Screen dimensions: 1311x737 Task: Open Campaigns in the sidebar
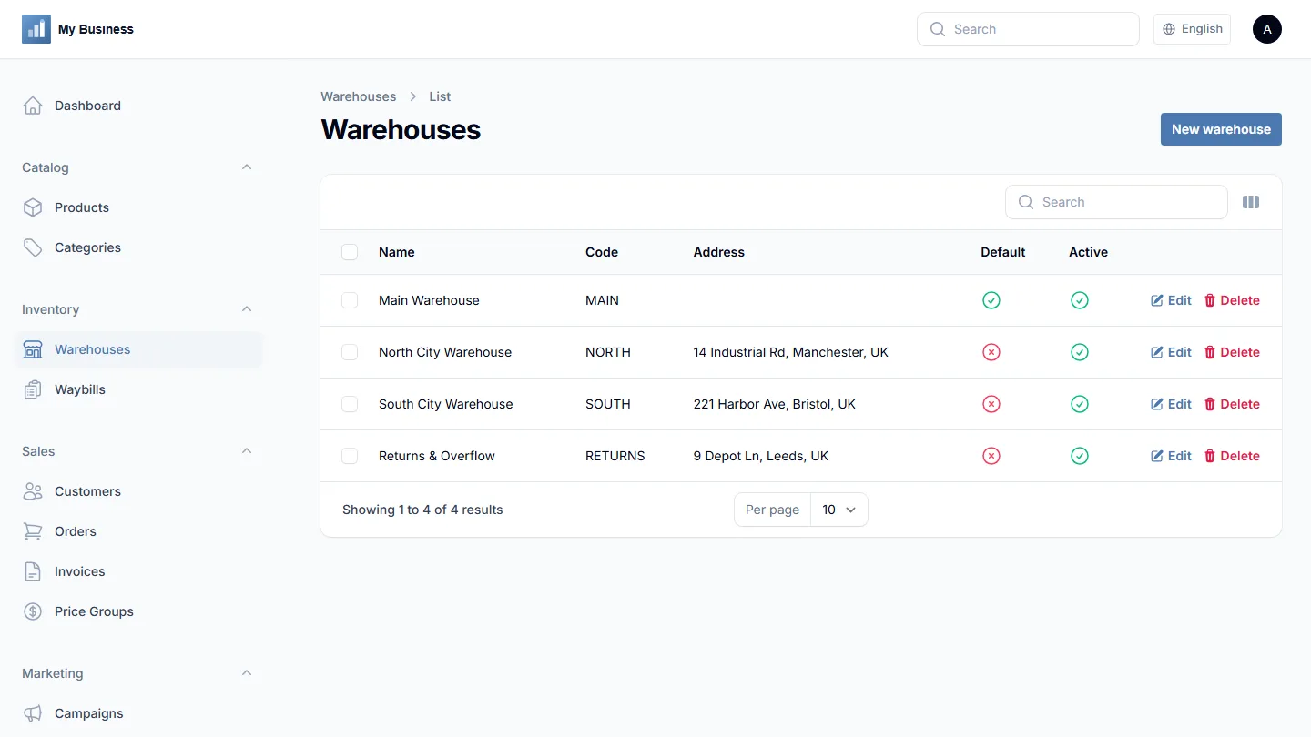pyautogui.click(x=138, y=713)
